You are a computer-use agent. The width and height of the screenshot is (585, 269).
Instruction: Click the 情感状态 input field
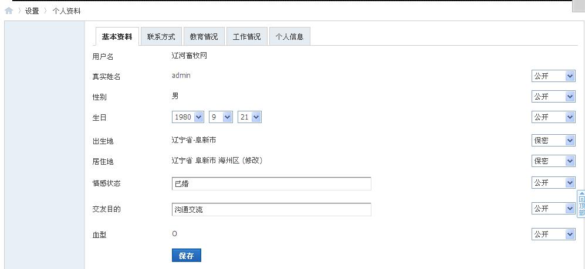click(272, 183)
